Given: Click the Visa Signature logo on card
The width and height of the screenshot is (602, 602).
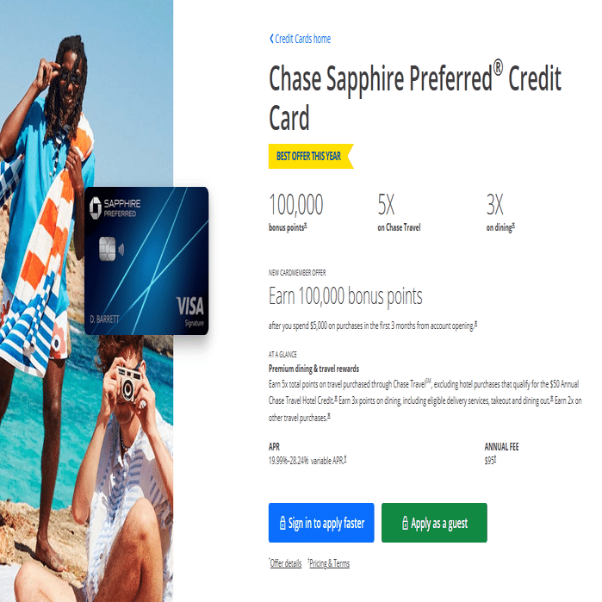Looking at the screenshot, I should pyautogui.click(x=190, y=311).
